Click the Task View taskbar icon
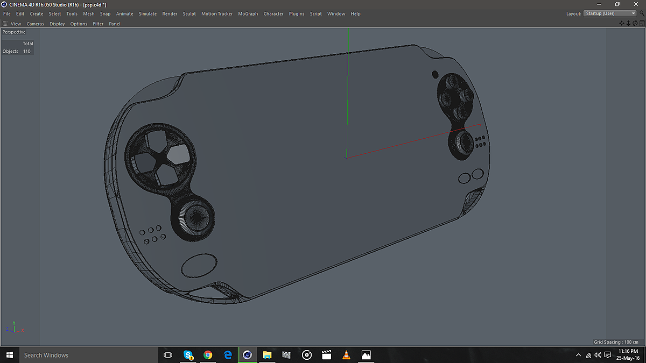The image size is (646, 363). (168, 355)
